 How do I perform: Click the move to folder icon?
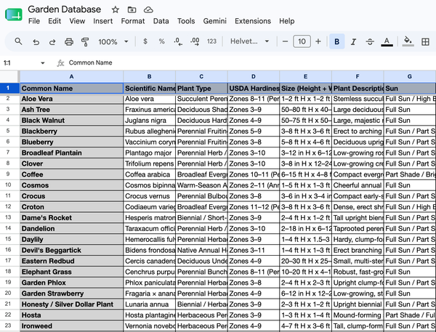pos(132,9)
